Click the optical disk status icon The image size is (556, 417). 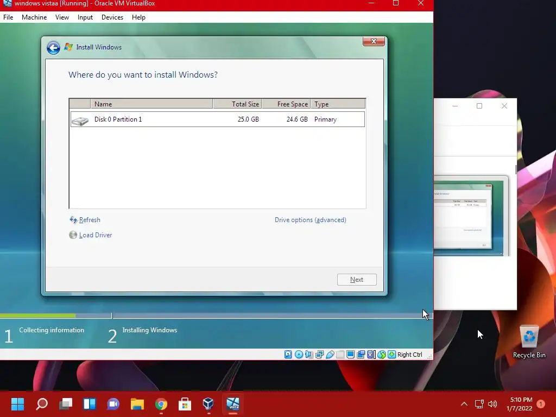click(299, 354)
